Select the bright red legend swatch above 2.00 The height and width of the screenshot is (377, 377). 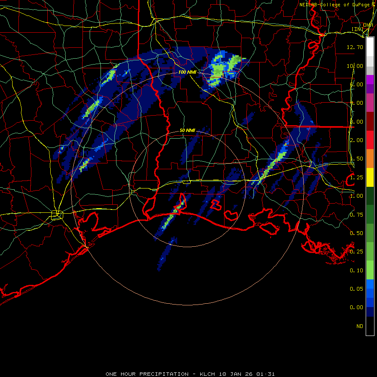pos(370,140)
